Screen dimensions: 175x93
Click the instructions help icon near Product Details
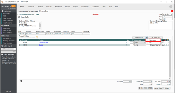[37, 38]
